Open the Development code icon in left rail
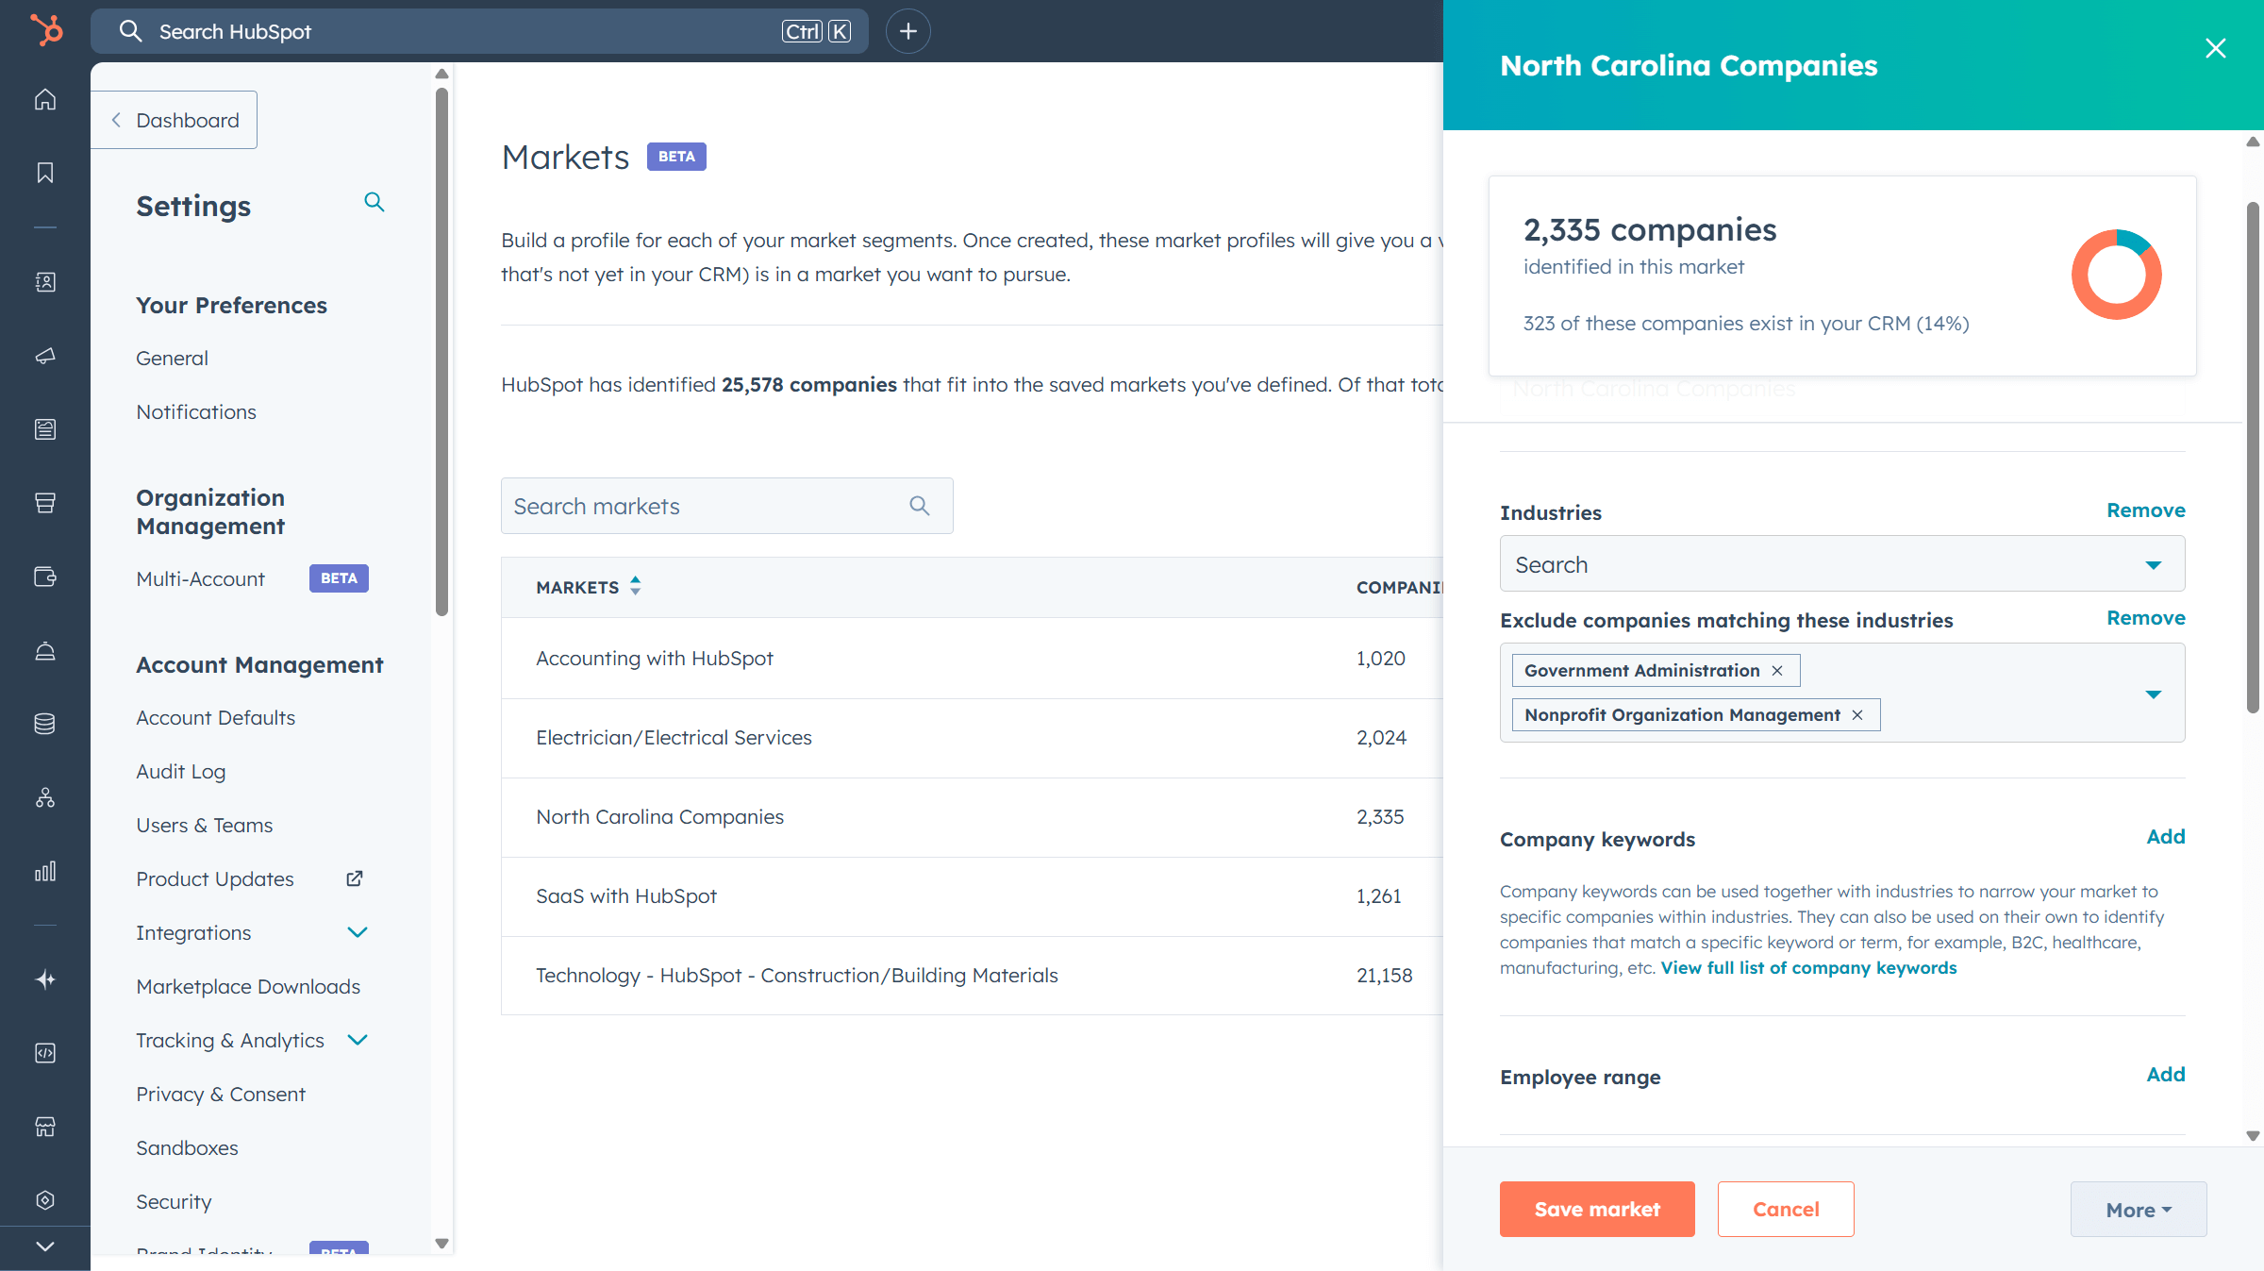2264x1271 pixels. point(45,1053)
